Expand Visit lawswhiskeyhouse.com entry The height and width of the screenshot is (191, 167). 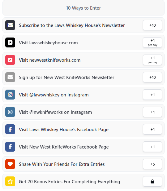tap(83, 42)
